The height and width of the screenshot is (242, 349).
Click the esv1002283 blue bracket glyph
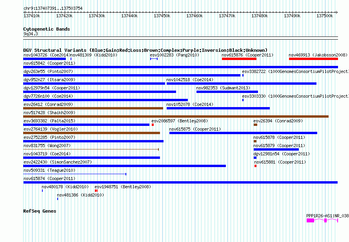coord(154,59)
